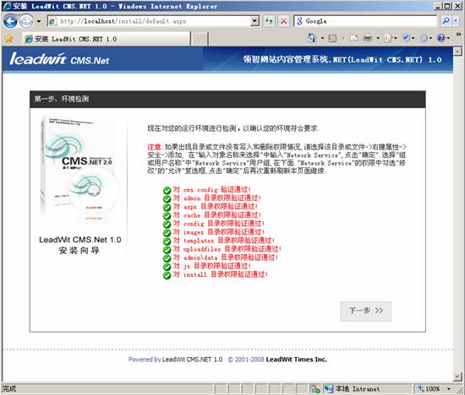Open search provider options dropdown
Viewport: 465px width, 395px height.
pyautogui.click(x=456, y=21)
